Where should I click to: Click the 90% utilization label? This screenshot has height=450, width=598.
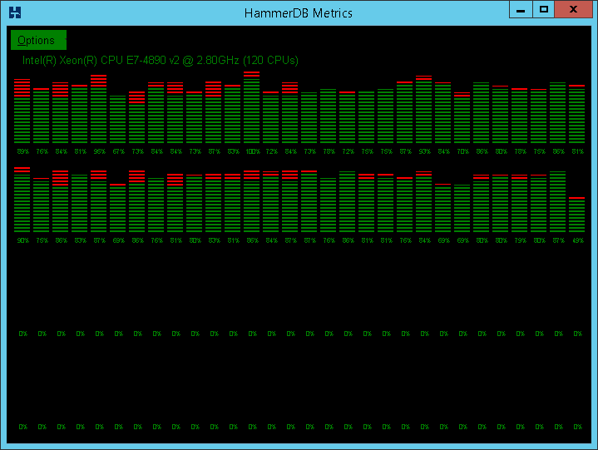[23, 240]
